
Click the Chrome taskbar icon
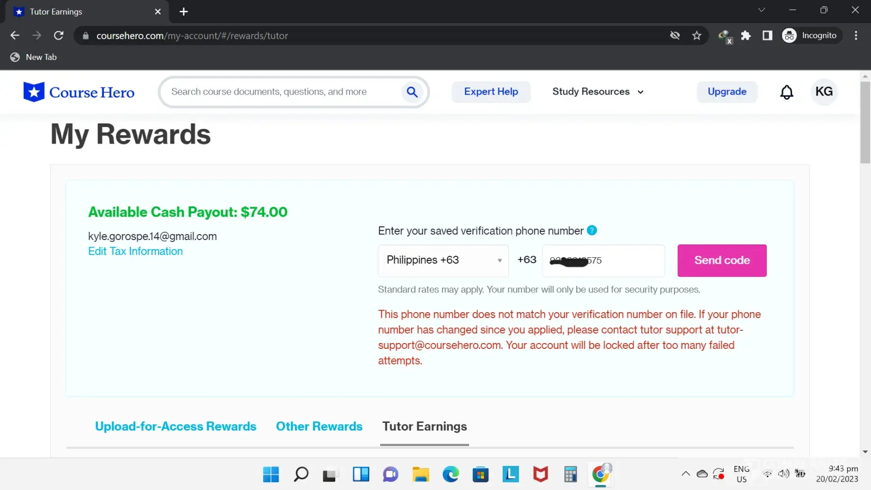601,474
